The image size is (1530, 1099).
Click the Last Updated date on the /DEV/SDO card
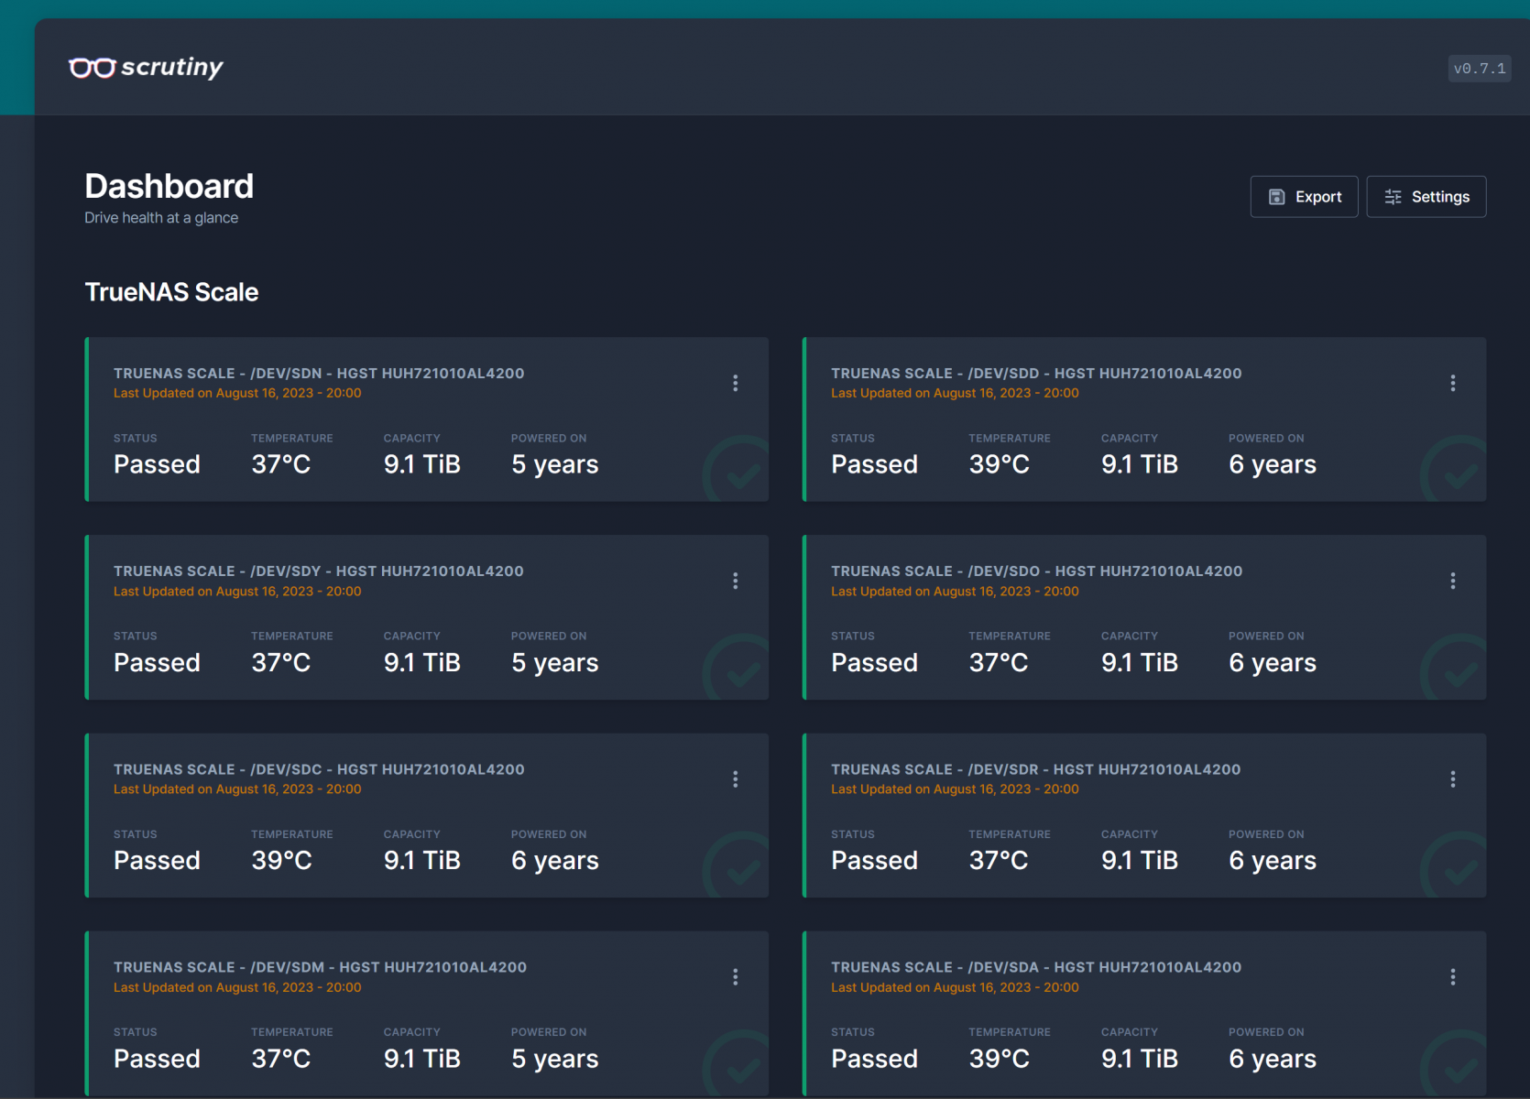(955, 591)
